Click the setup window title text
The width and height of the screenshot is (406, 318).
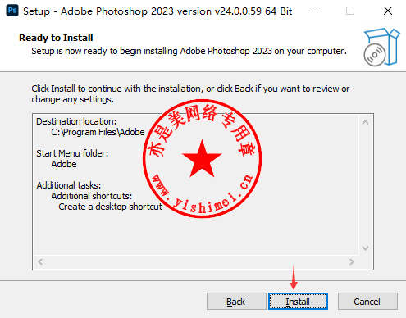[157, 11]
